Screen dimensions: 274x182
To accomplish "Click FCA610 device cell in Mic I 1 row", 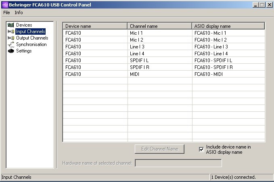I will 95,33.
